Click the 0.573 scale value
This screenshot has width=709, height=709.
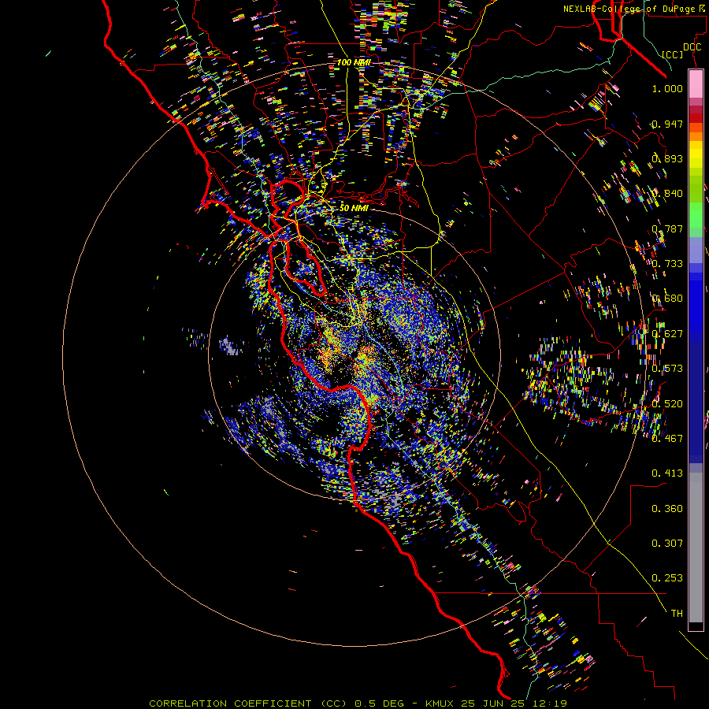coord(667,369)
